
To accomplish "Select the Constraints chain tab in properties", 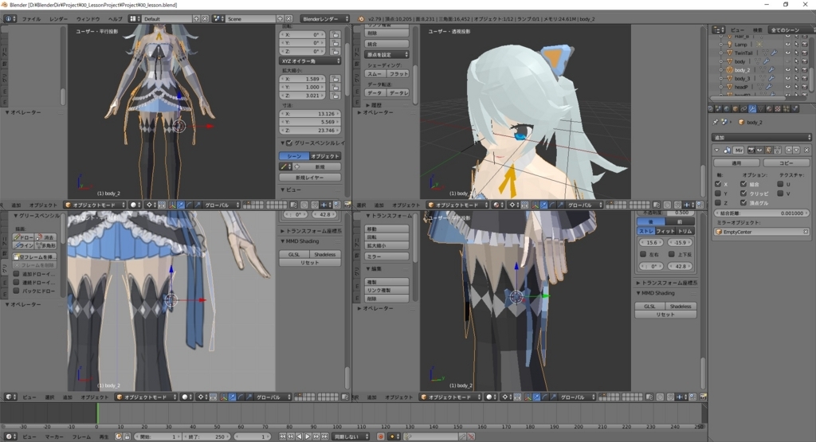I will coord(743,108).
